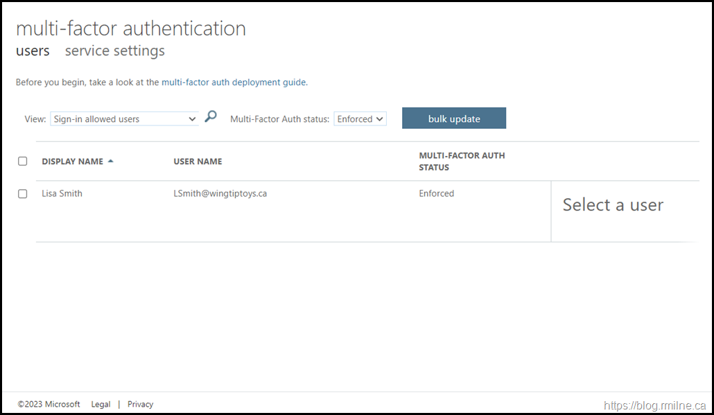Viewport: 714px width, 415px height.
Task: Open the Legal link in footer
Action: (x=101, y=405)
